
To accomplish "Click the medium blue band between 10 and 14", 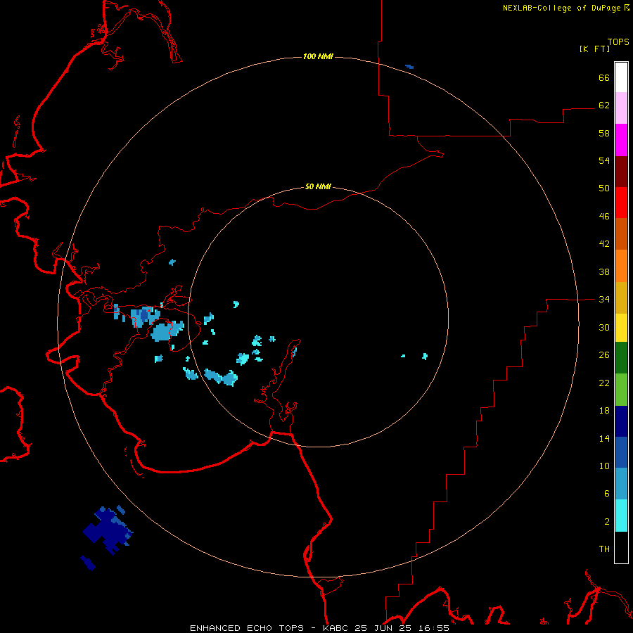I will (x=621, y=452).
